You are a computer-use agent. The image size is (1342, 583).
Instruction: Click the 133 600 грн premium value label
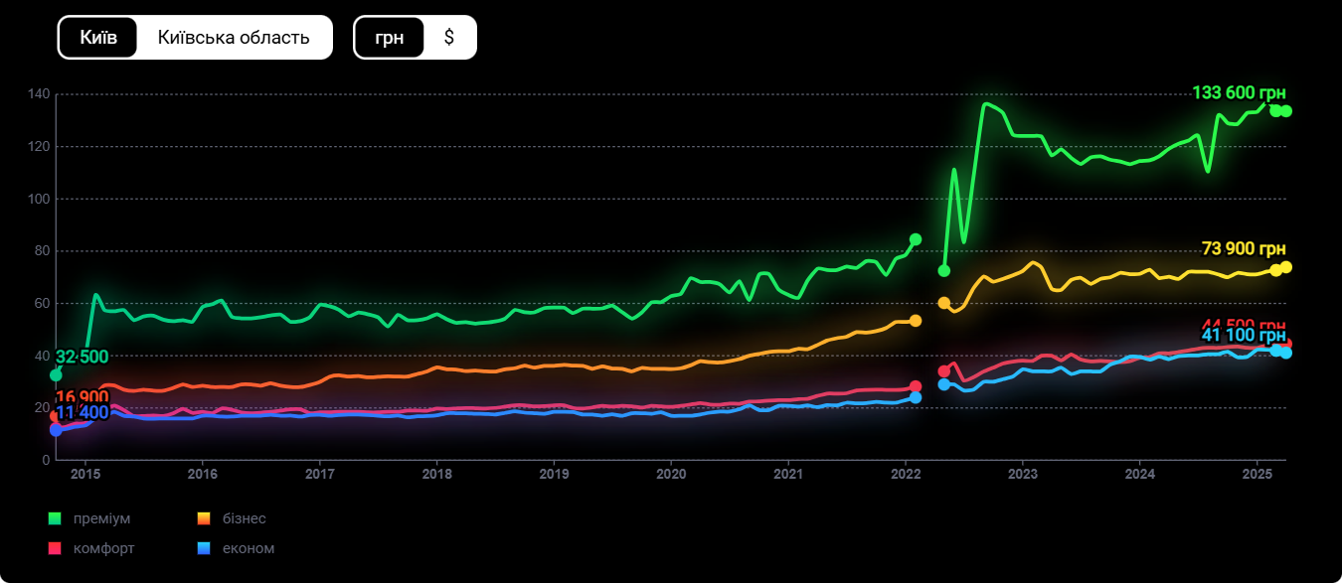click(1238, 92)
